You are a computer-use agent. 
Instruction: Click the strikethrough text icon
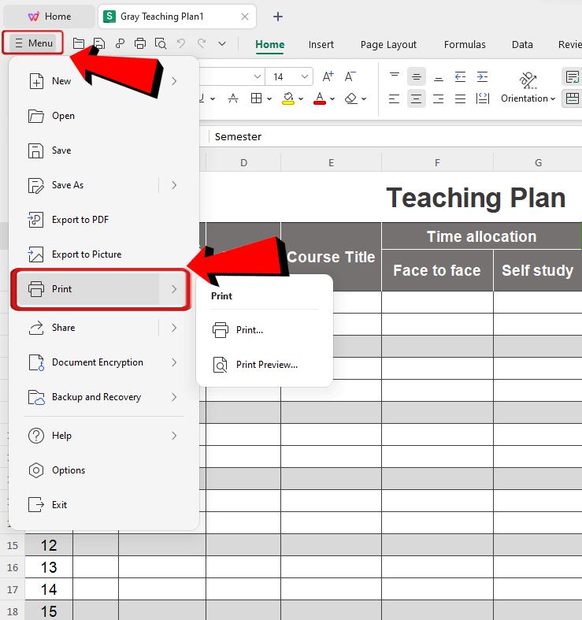[x=233, y=98]
